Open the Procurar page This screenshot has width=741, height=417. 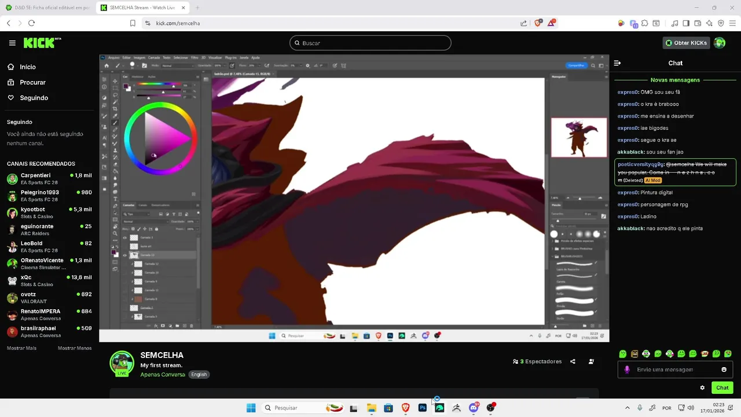click(32, 82)
